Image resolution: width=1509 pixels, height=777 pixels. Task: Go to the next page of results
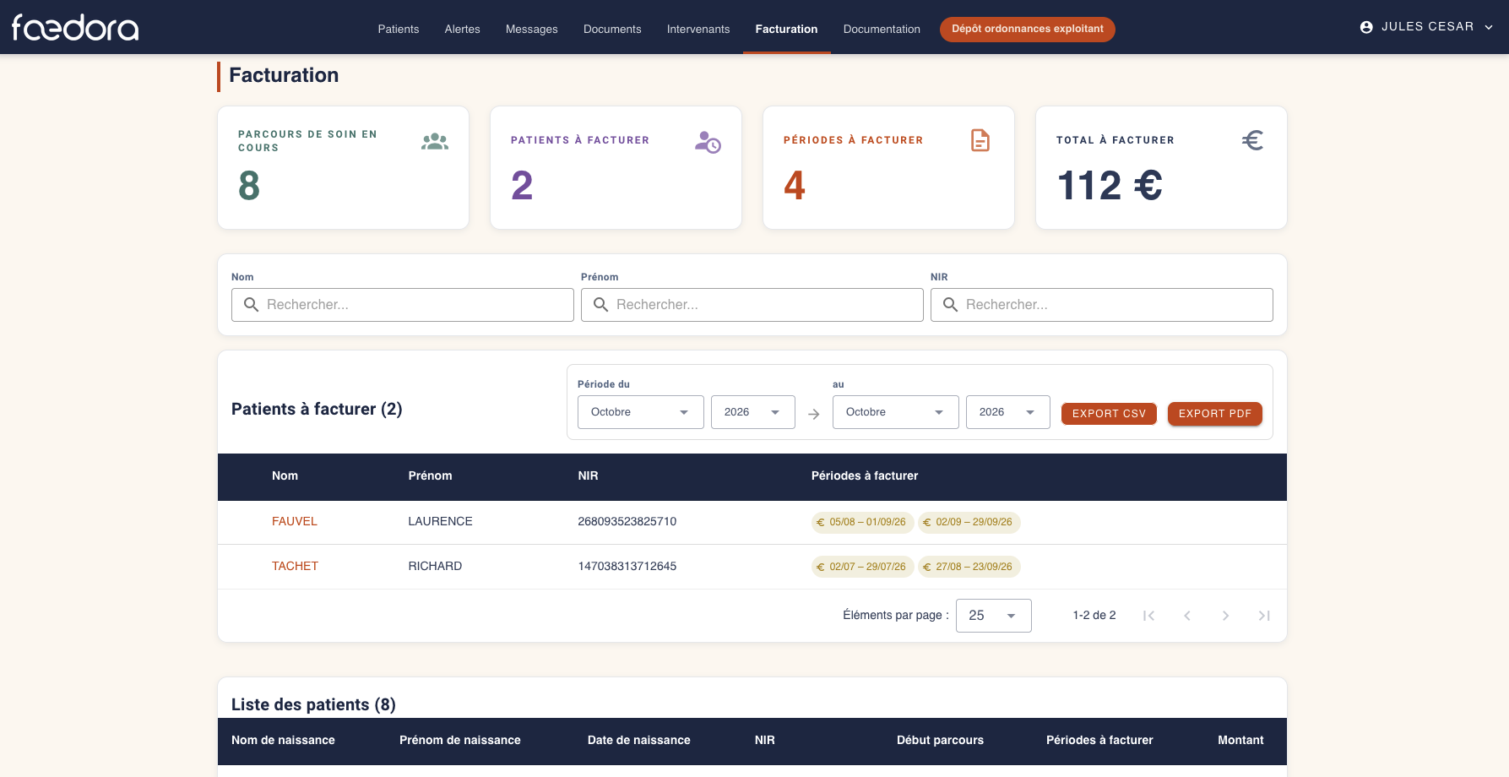1225,616
